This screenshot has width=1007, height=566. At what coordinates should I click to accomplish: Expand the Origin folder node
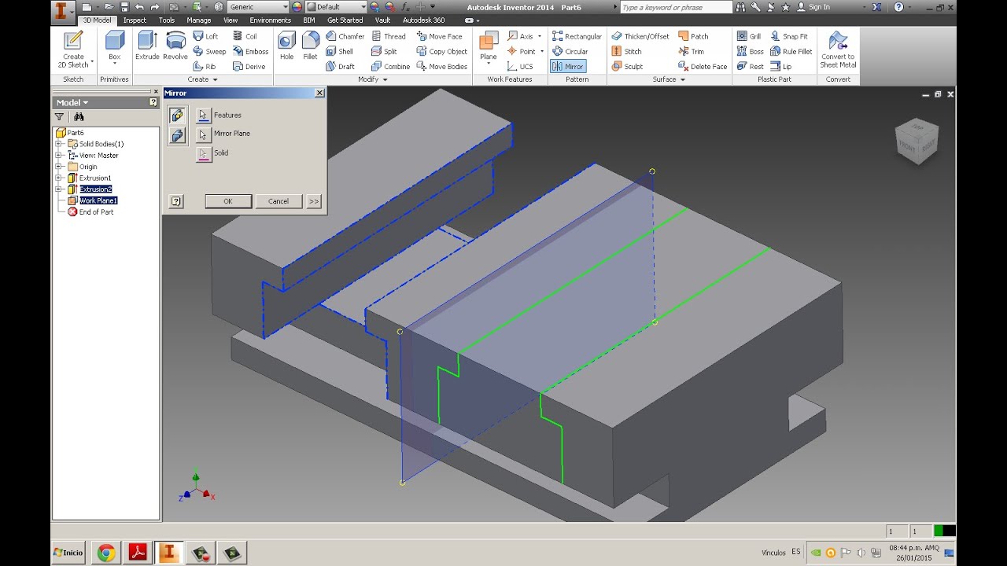(x=58, y=167)
